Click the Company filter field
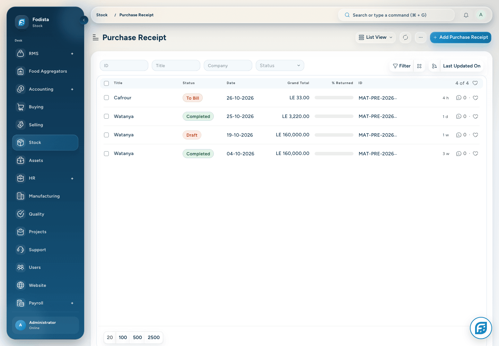499x346 pixels. 228,65
